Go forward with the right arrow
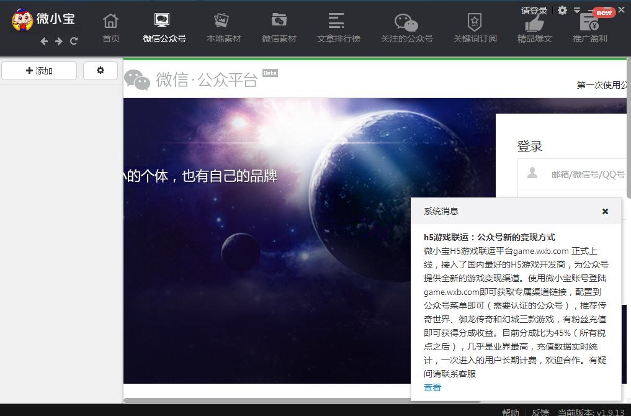Screen dimensions: 631x416 coord(59,41)
